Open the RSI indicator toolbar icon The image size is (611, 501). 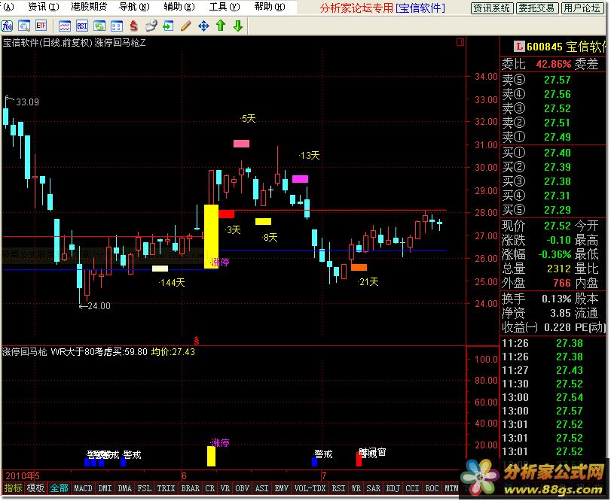(x=82, y=26)
